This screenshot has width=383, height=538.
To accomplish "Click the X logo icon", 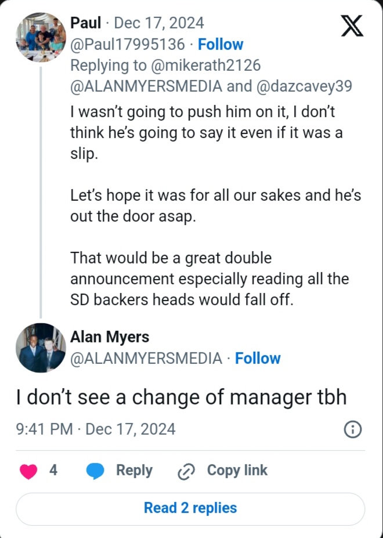I will [x=352, y=26].
